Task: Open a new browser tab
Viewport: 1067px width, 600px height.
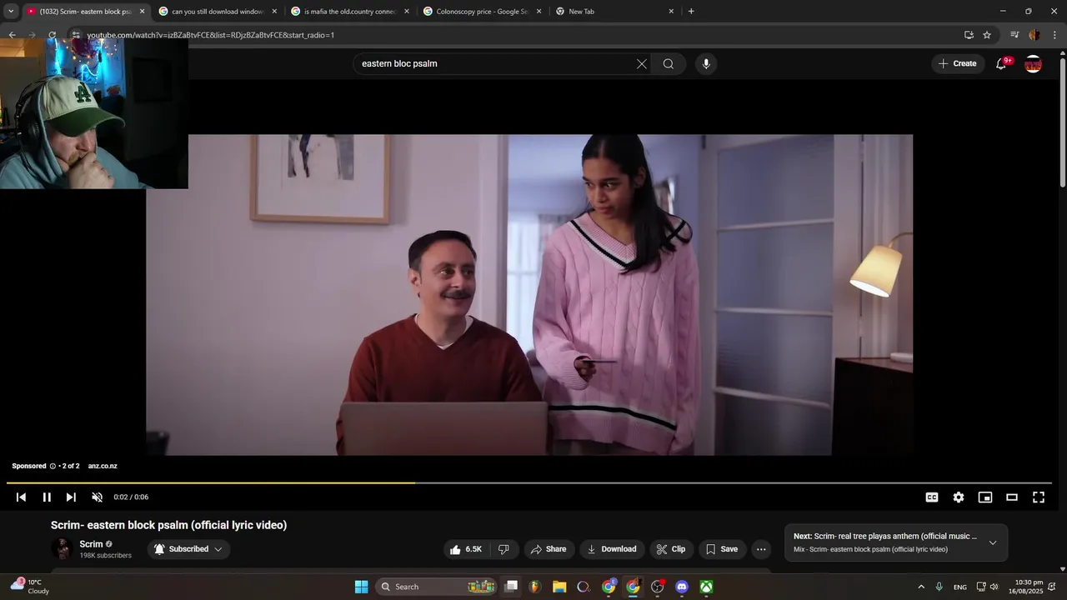Action: (691, 12)
